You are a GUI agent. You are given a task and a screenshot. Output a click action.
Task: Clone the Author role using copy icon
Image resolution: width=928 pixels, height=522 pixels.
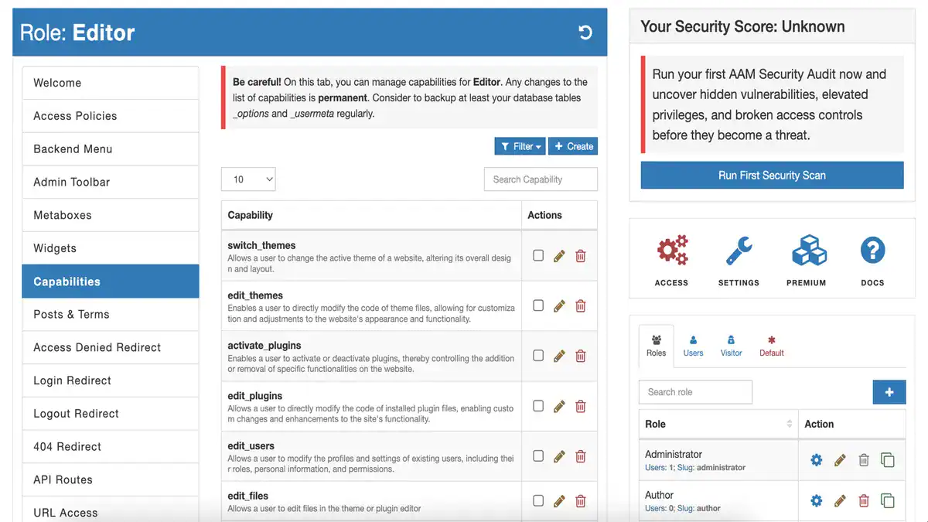pos(888,500)
